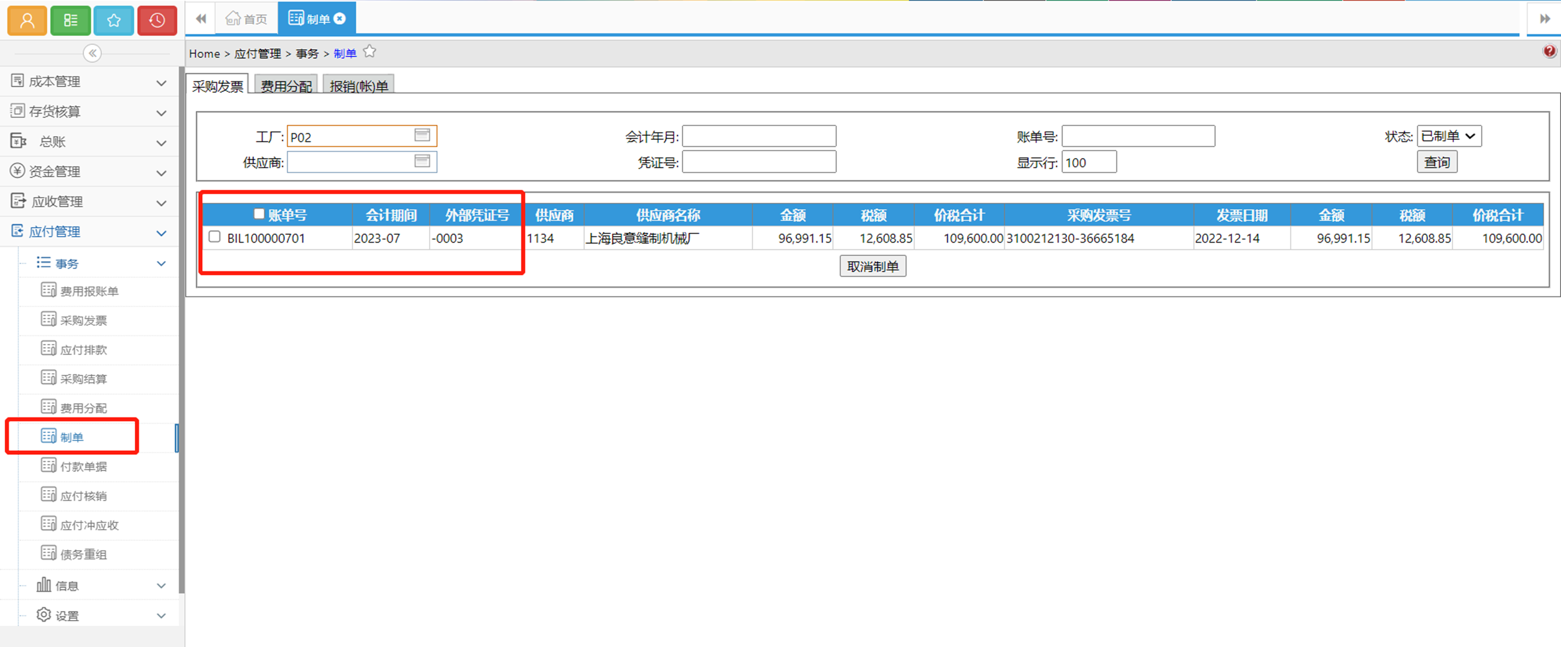Open the blue favorites star icon

113,21
